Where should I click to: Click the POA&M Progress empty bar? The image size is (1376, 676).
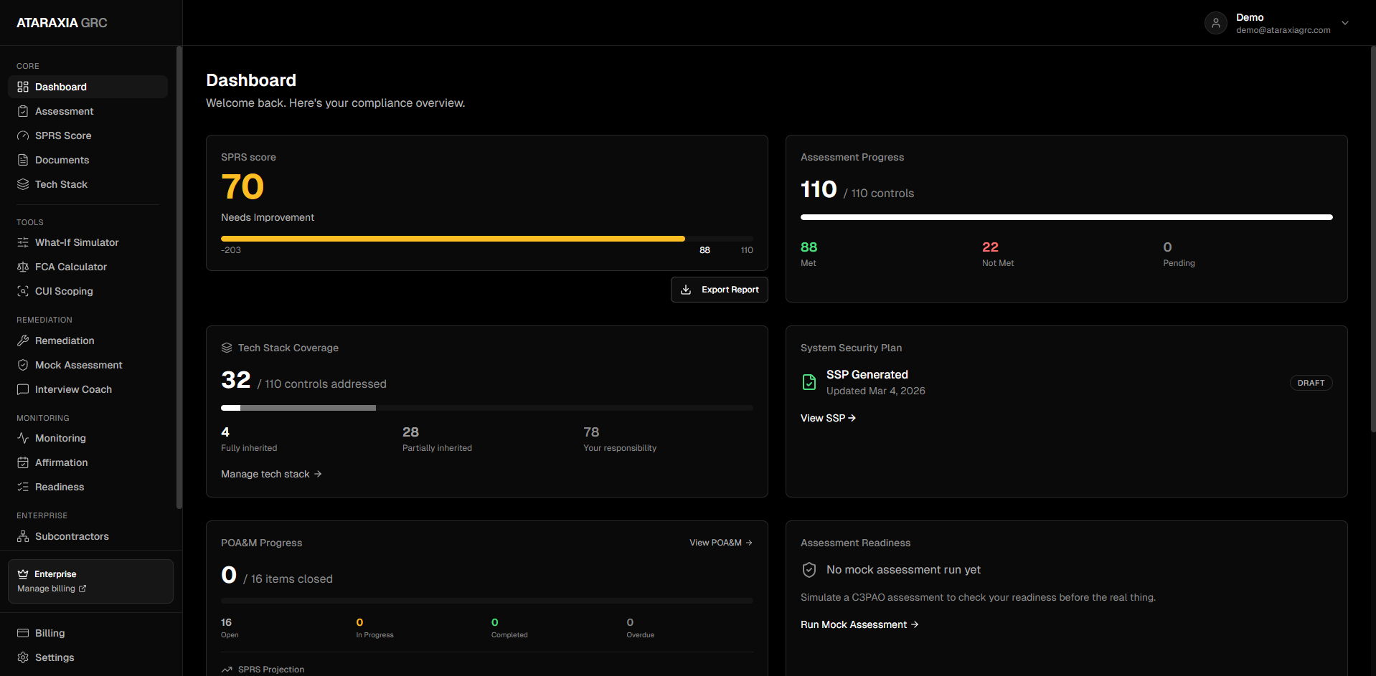pyautogui.click(x=487, y=601)
